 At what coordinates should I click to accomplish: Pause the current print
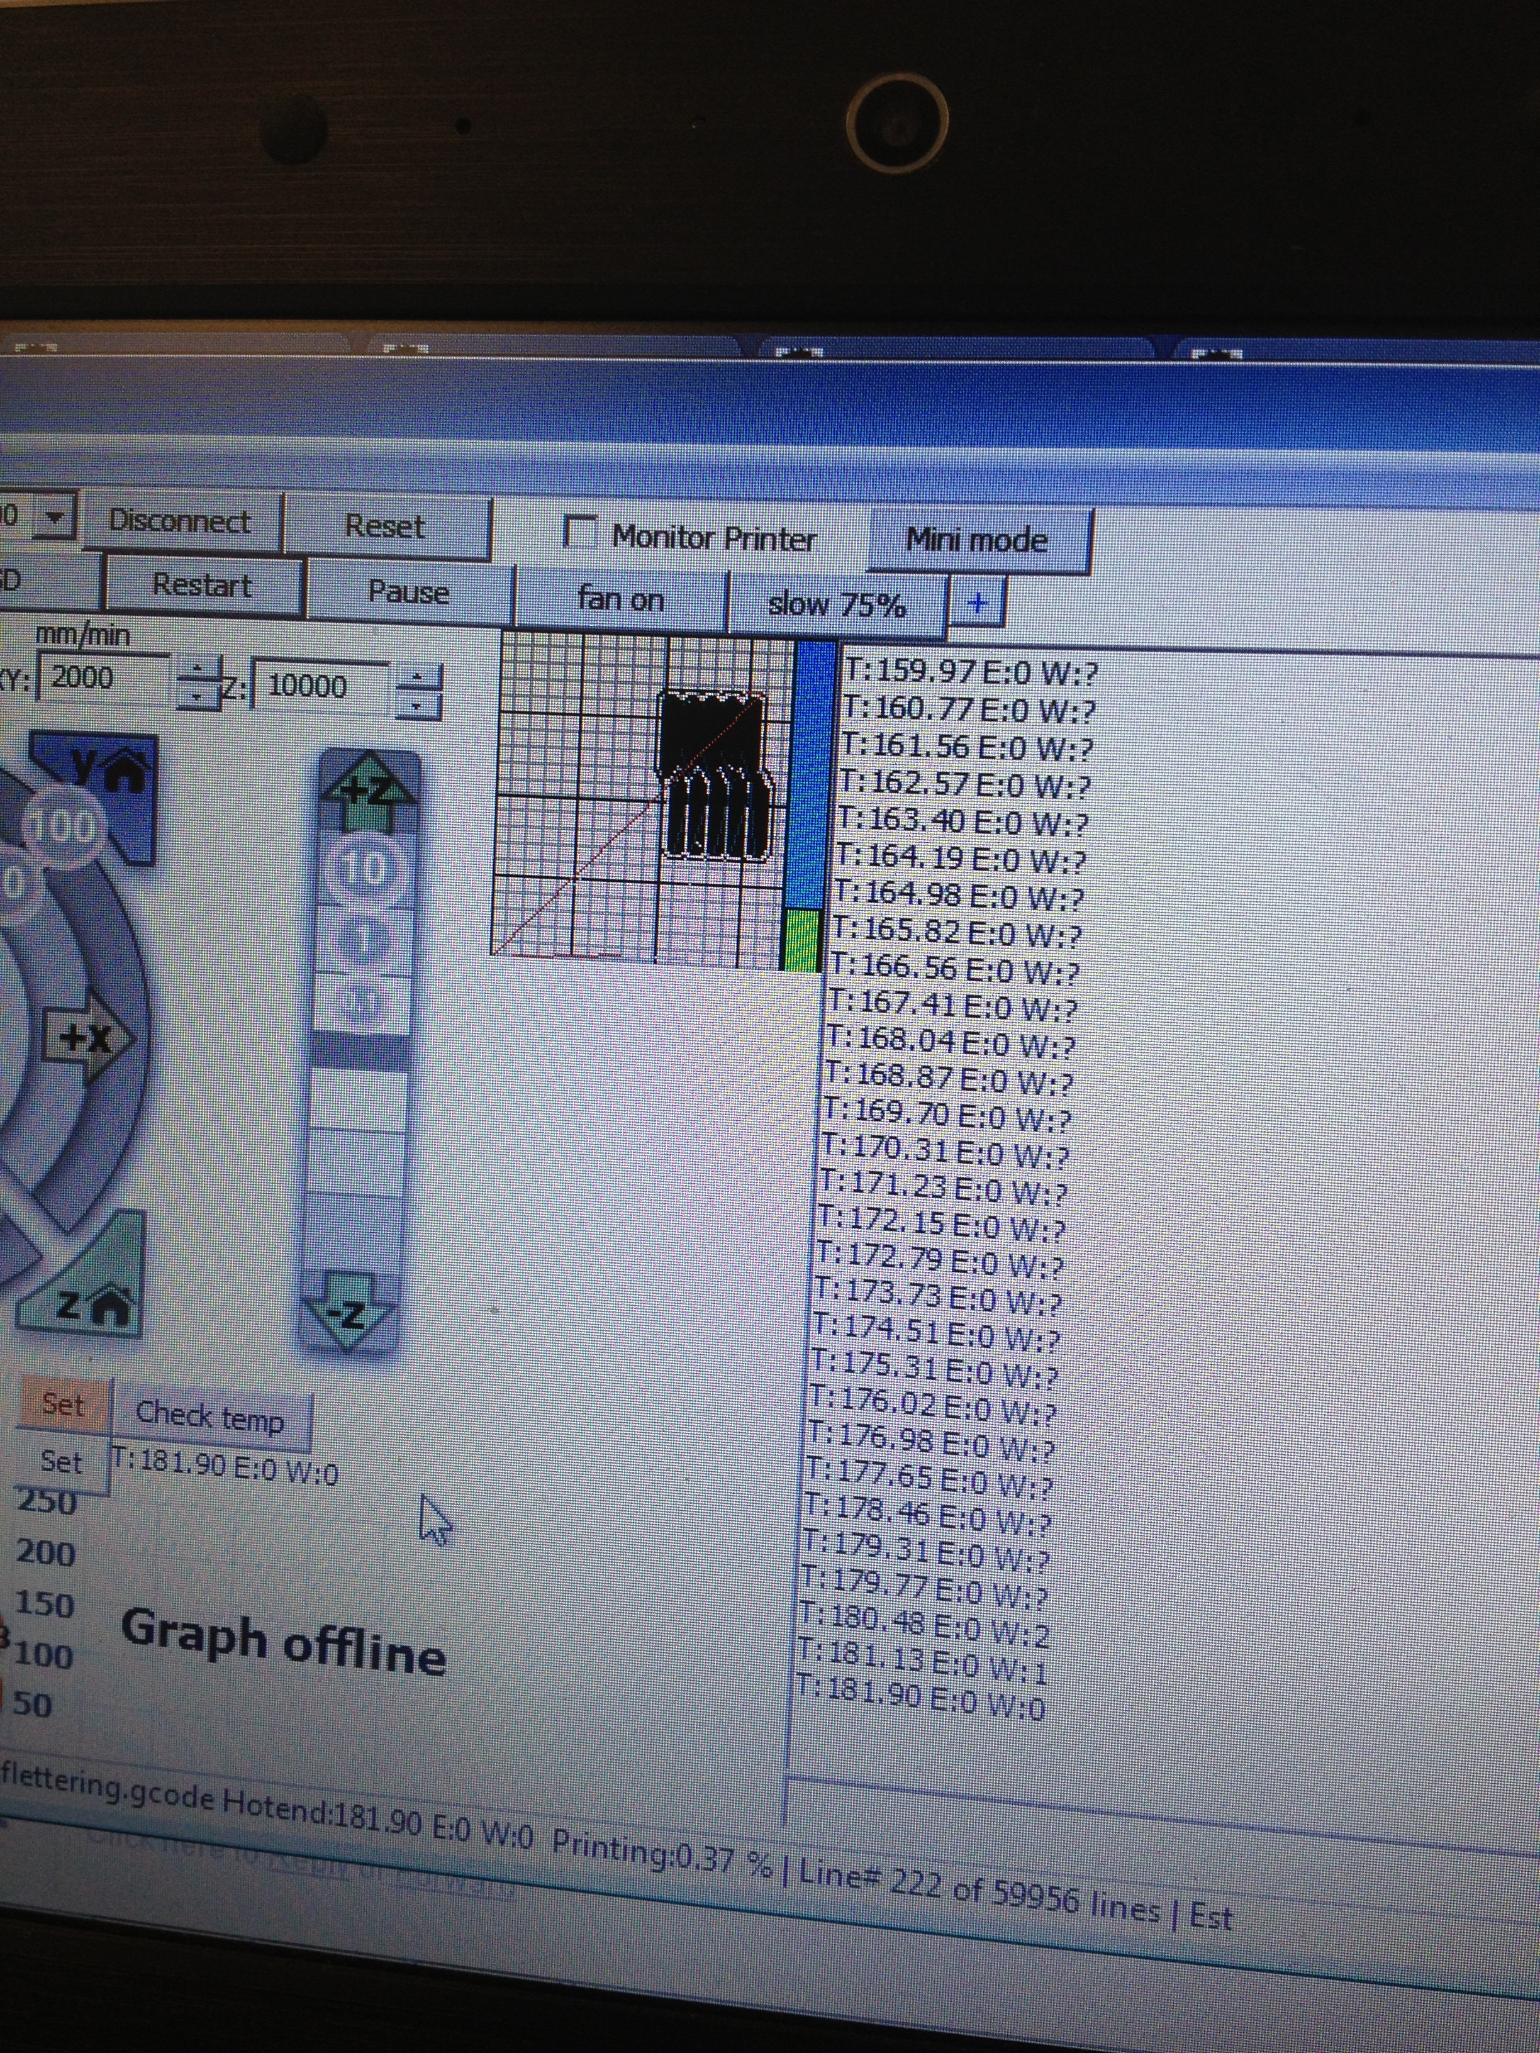(x=408, y=592)
